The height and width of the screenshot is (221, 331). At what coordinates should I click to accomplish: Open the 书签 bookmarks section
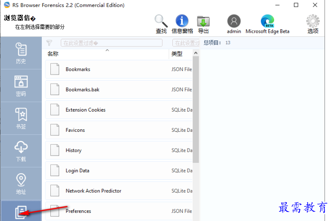pos(21,118)
